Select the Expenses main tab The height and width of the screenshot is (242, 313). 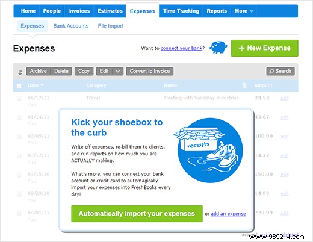coord(142,11)
